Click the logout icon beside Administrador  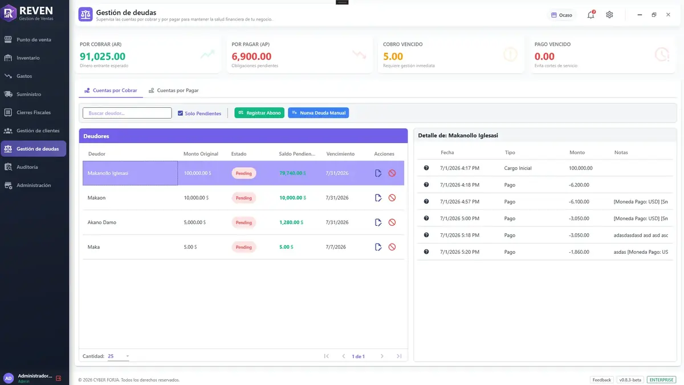[x=58, y=378]
